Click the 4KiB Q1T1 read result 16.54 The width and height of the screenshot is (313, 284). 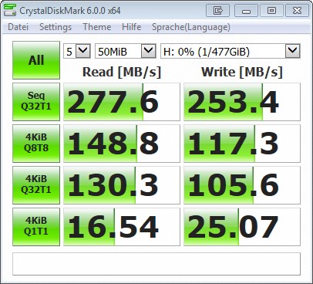point(122,227)
